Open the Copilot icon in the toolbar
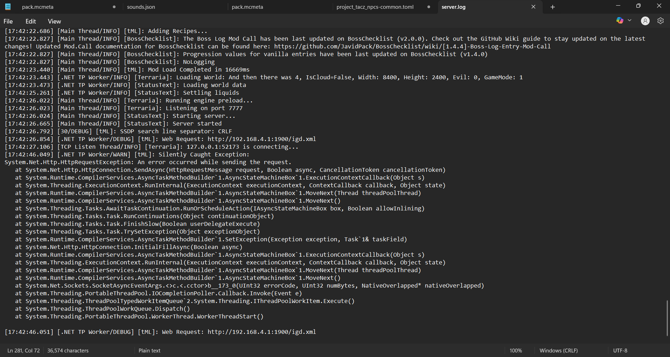This screenshot has width=670, height=357. (620, 21)
